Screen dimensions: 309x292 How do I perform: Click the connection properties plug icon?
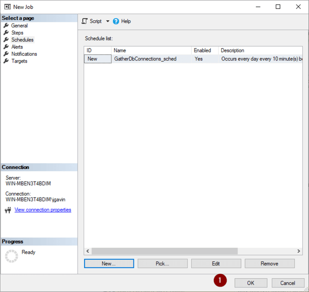point(8,210)
